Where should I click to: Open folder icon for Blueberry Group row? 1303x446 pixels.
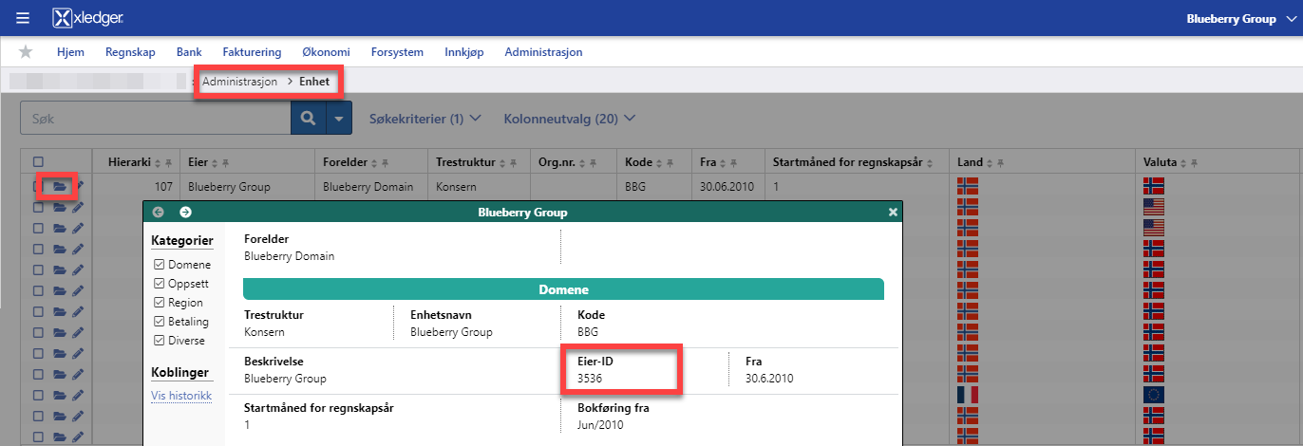(x=60, y=187)
